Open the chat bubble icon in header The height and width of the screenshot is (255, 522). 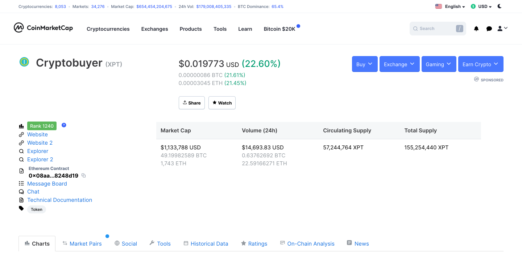pos(489,29)
